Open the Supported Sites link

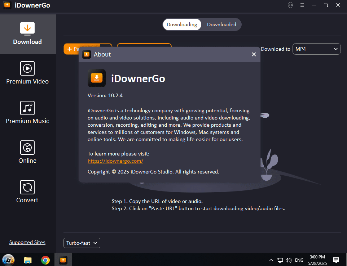pos(27,242)
